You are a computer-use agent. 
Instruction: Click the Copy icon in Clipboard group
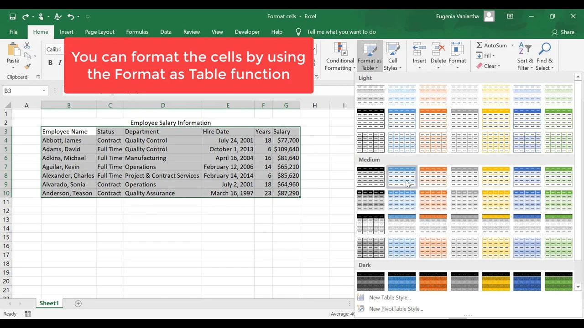tap(27, 56)
